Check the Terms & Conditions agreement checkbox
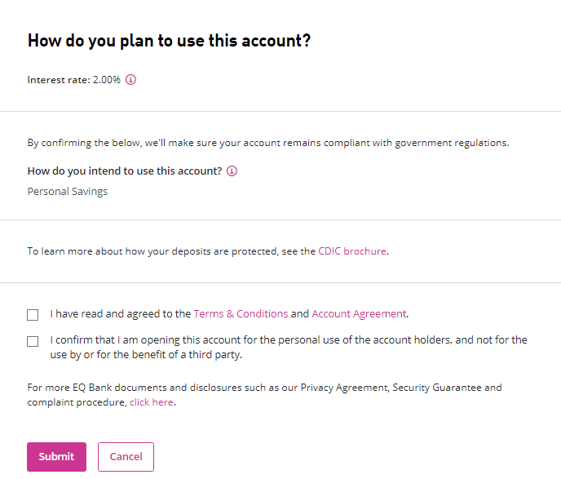Screen dimensions: 561x479 [x=33, y=314]
